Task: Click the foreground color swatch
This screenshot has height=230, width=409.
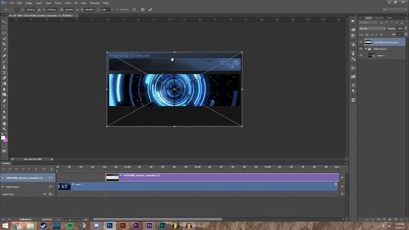Action: pyautogui.click(x=3, y=138)
